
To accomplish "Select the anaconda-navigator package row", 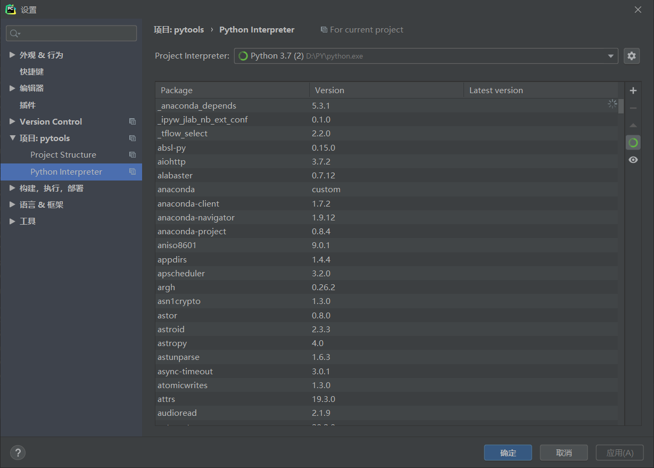I will pyautogui.click(x=387, y=217).
